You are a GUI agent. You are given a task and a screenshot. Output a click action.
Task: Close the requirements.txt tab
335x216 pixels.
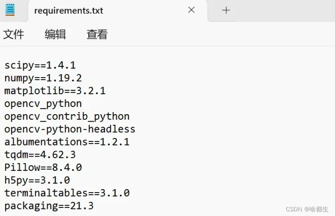pyautogui.click(x=191, y=10)
